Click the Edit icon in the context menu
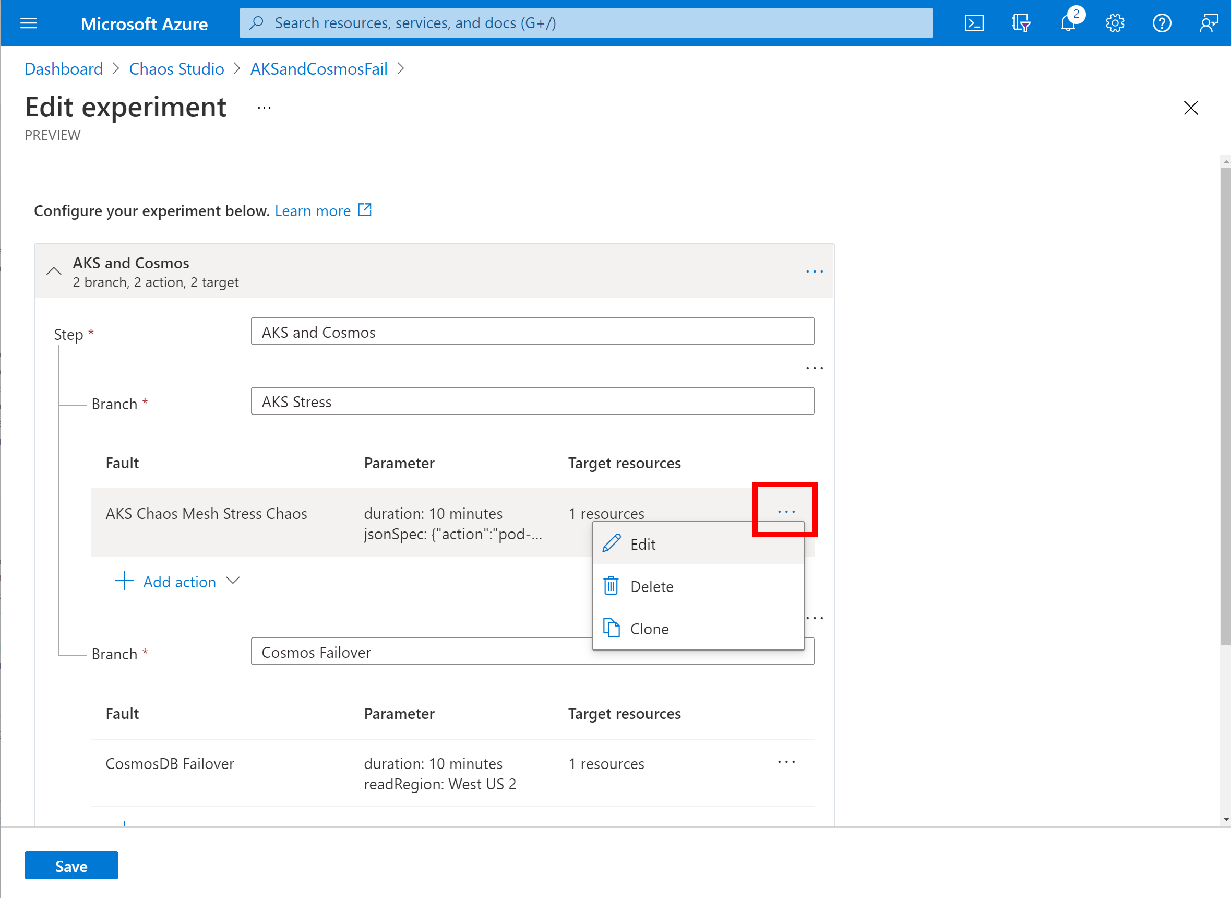 pyautogui.click(x=612, y=543)
